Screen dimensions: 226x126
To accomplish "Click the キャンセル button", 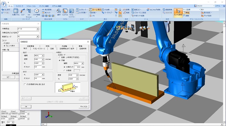I will [x=84, y=106].
